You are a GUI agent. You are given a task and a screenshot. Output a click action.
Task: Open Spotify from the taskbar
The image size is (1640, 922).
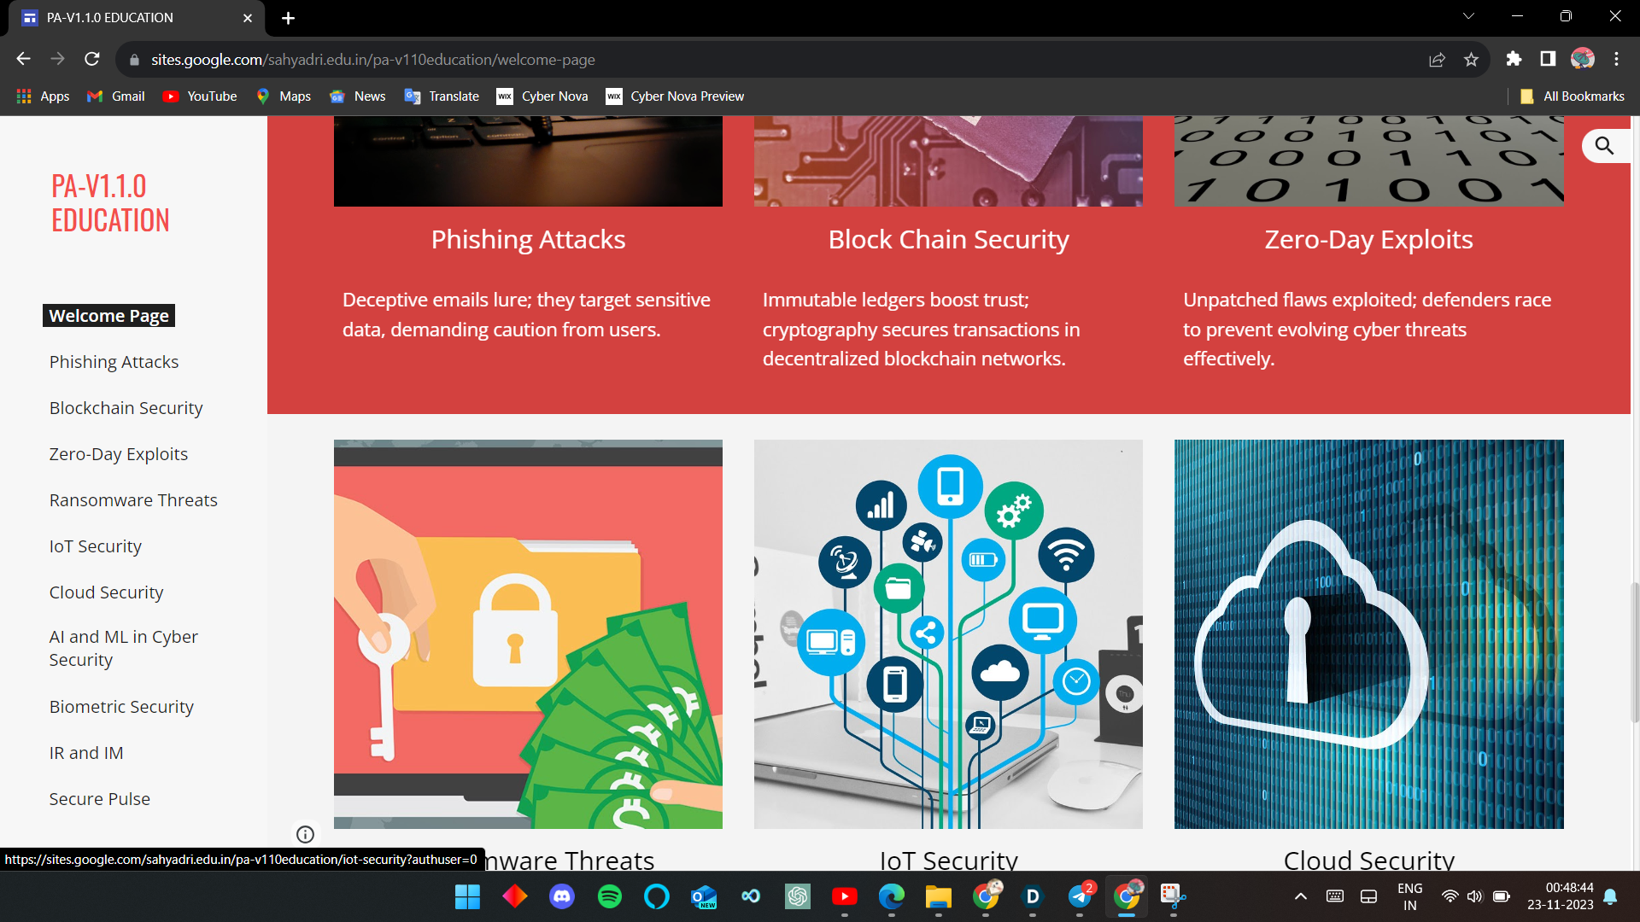pos(609,896)
